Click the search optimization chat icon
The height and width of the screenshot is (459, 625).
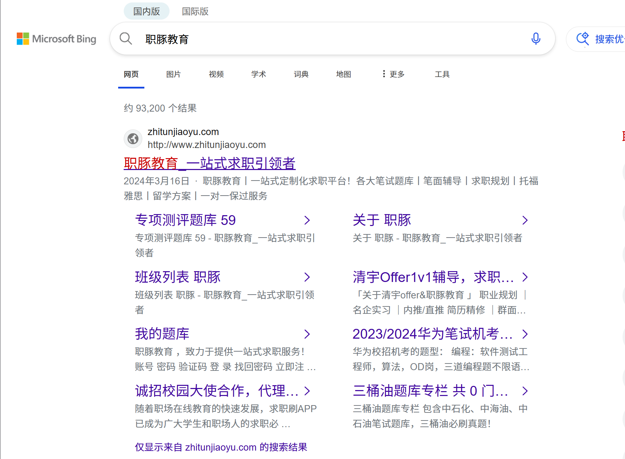583,39
